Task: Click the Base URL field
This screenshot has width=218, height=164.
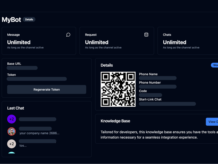Action: tap(22, 68)
